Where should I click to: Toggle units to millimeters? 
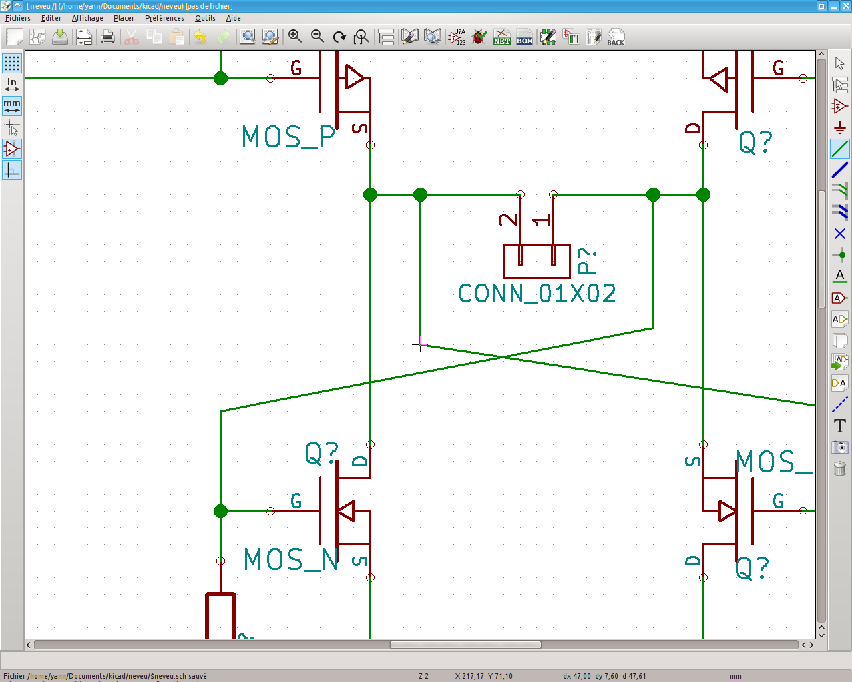(12, 105)
